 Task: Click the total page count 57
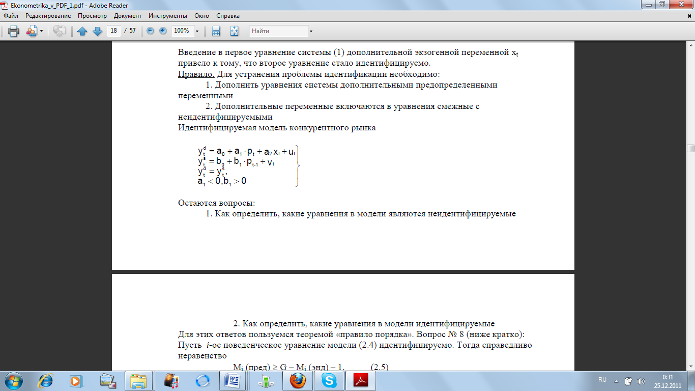pyautogui.click(x=133, y=31)
